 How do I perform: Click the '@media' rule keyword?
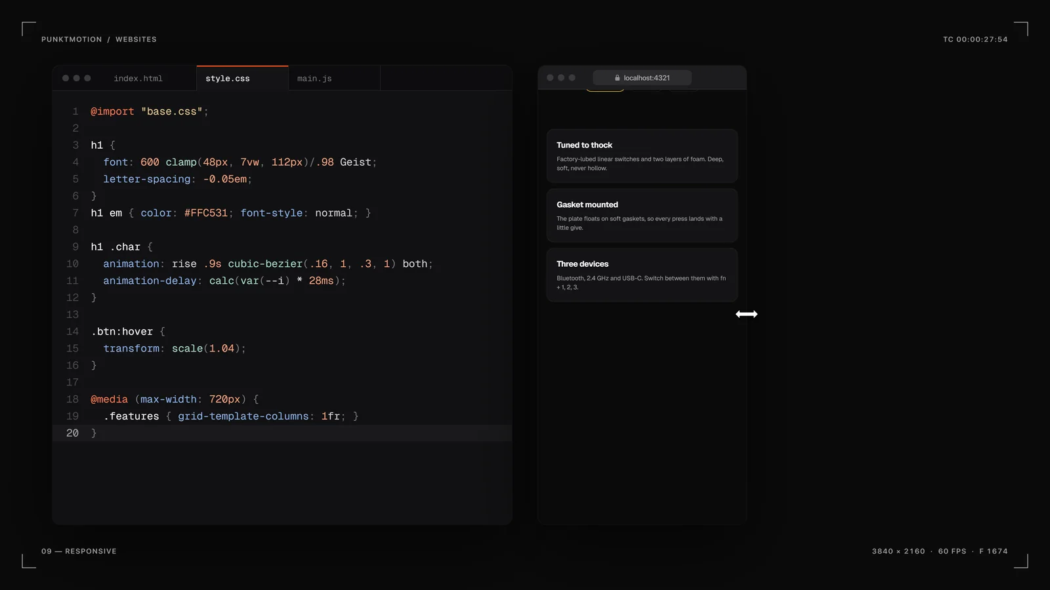coord(110,399)
